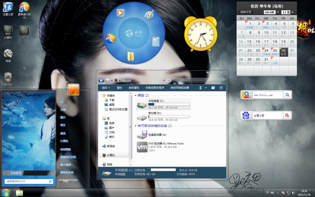Click 映射网络驱动器 in Explorer toolbar
The width and height of the screenshot is (315, 197).
coord(180,88)
